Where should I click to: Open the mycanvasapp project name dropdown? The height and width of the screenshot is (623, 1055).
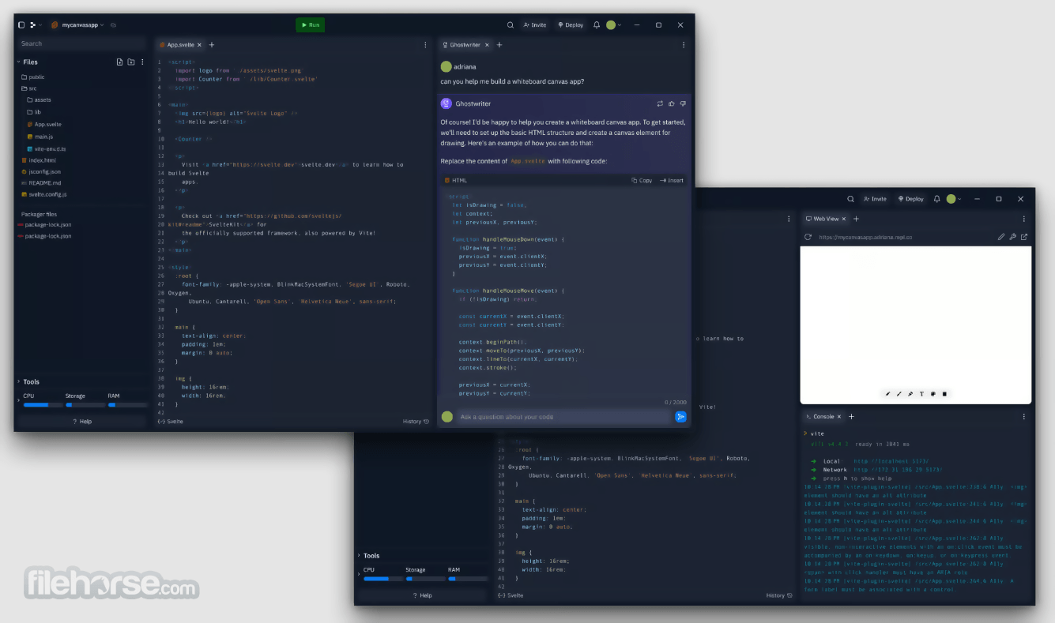click(78, 25)
